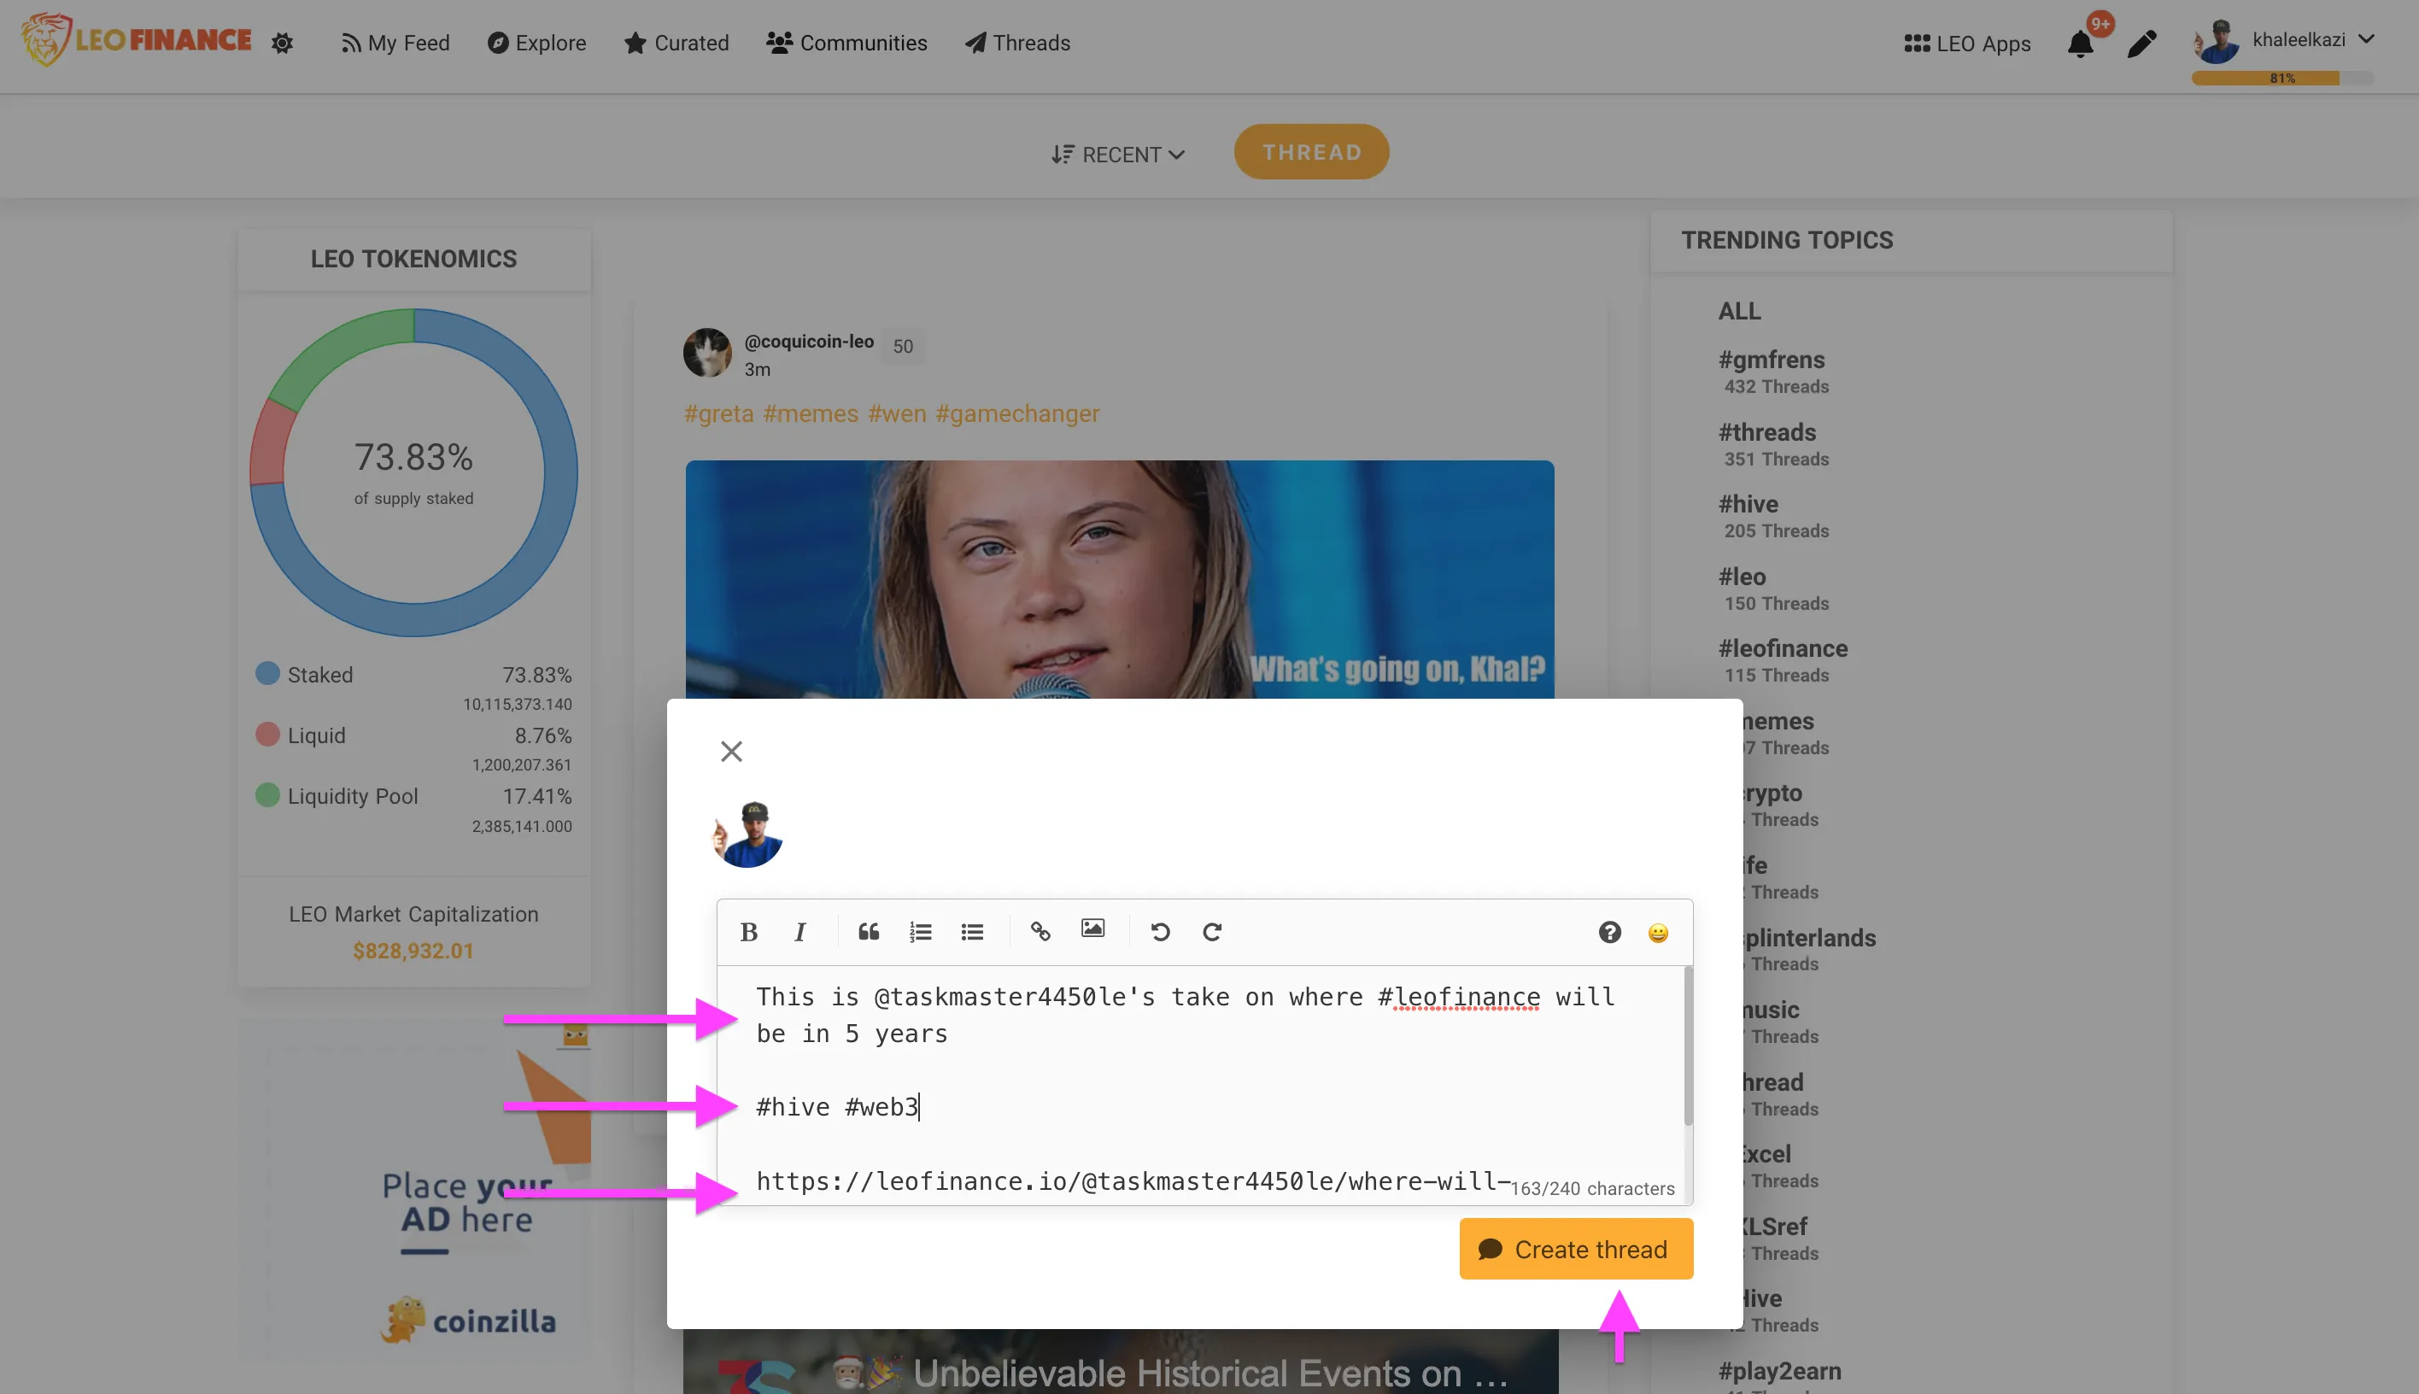Click the #greta hashtag
The image size is (2419, 1394).
(x=718, y=413)
